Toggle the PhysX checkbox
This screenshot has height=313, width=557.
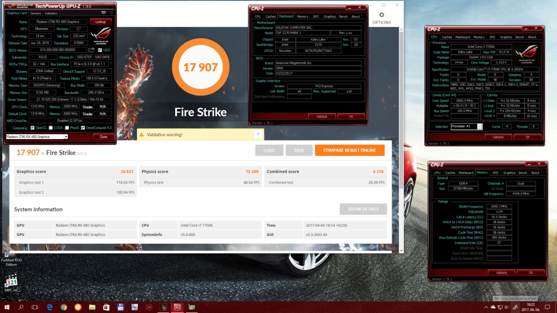[x=67, y=128]
